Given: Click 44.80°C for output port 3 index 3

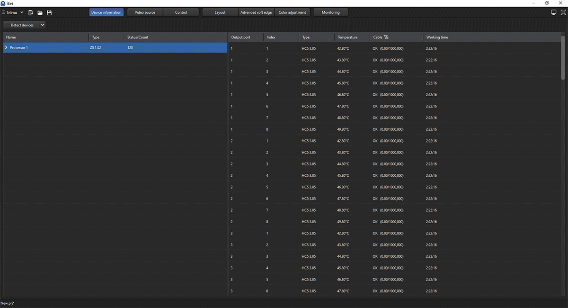Looking at the screenshot, I should pyautogui.click(x=343, y=256).
